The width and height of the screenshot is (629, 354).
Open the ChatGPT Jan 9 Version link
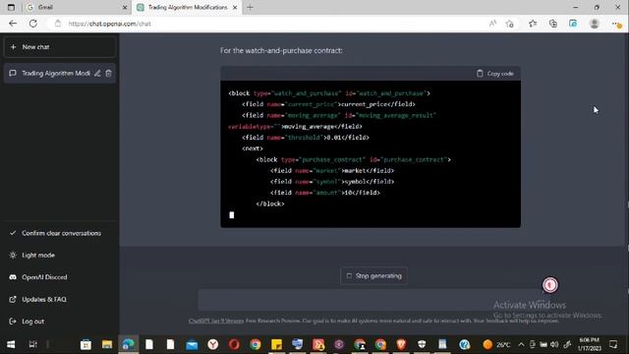pyautogui.click(x=216, y=321)
